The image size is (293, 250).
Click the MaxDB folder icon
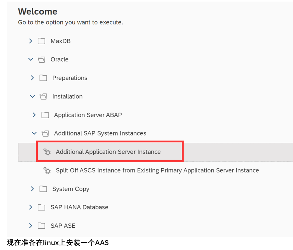click(42, 41)
